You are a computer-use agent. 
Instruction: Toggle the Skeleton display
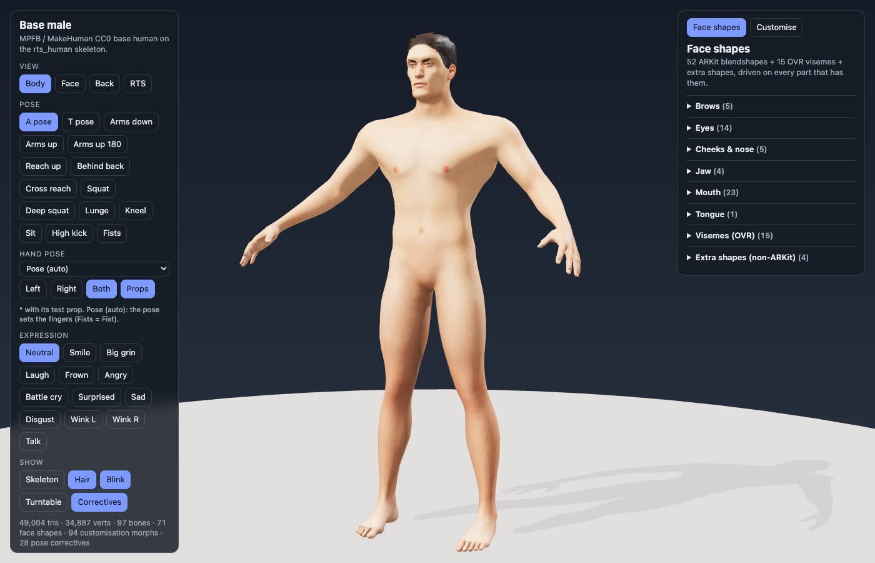pyautogui.click(x=42, y=480)
